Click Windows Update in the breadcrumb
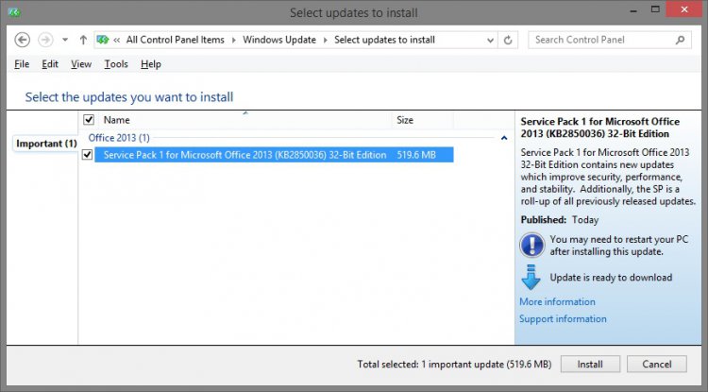 pos(279,40)
